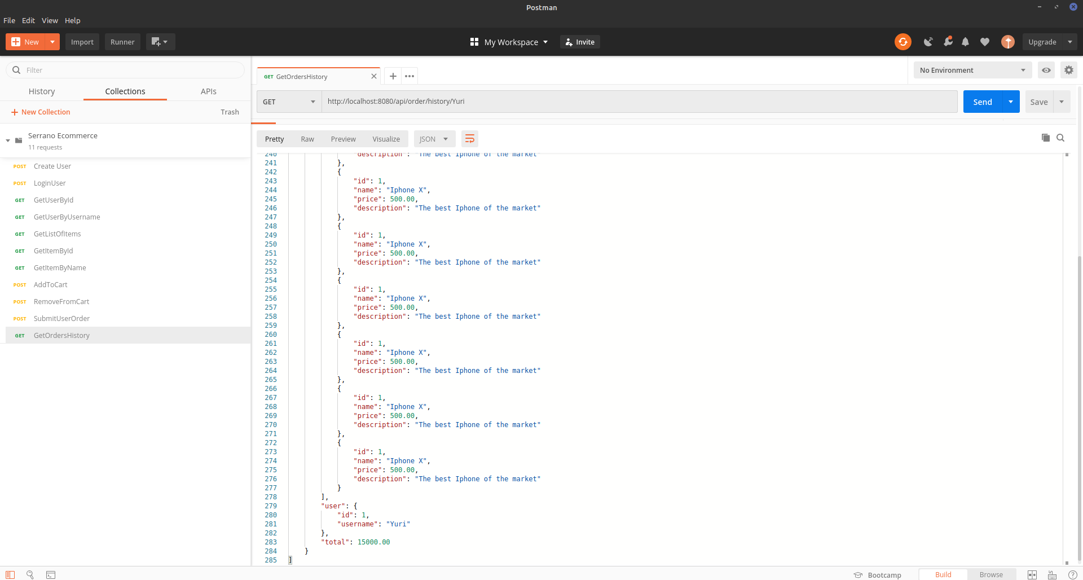Open the Help menu
The image size is (1083, 580).
[73, 20]
